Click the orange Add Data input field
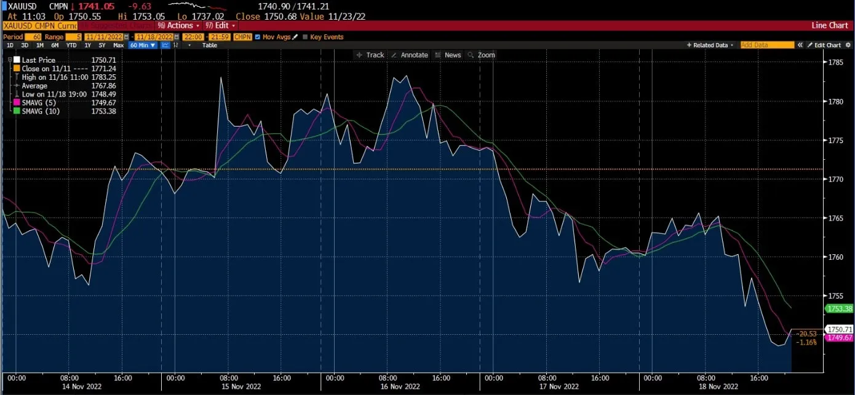Image resolution: width=855 pixels, height=395 pixels. [x=767, y=45]
